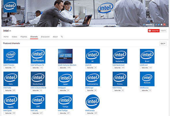Open the Intel Software TV title link
The width and height of the screenshot is (170, 116).
pyautogui.click(x=37, y=65)
